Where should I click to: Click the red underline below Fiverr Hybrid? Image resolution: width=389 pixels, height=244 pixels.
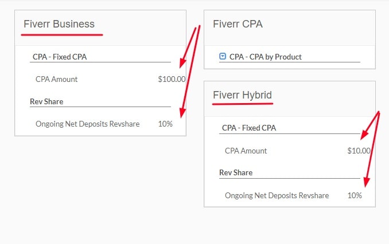click(243, 104)
